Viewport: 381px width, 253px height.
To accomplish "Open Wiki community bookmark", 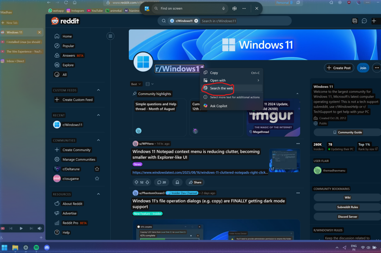I will (x=348, y=198).
